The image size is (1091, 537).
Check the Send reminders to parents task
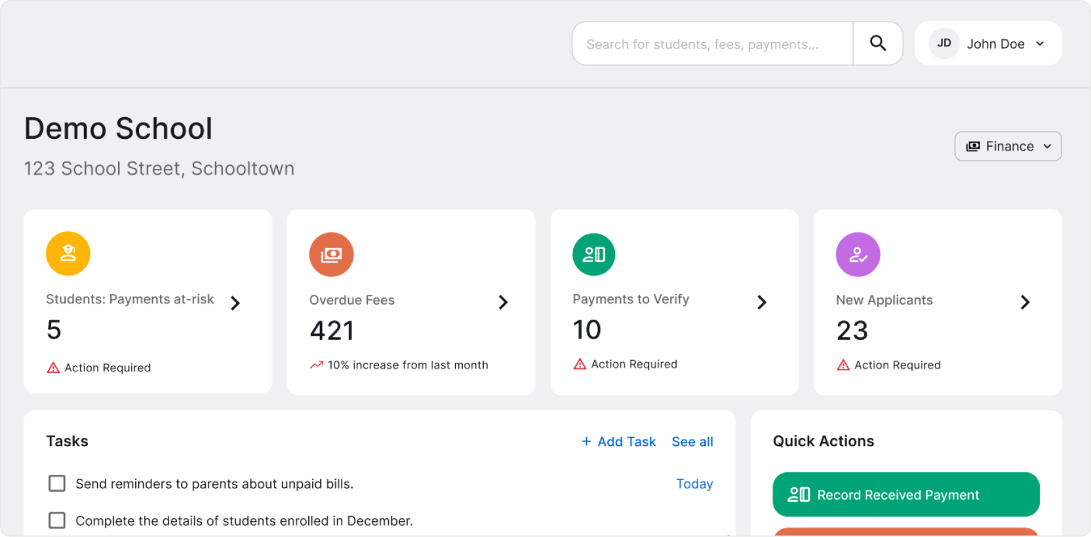(x=57, y=483)
